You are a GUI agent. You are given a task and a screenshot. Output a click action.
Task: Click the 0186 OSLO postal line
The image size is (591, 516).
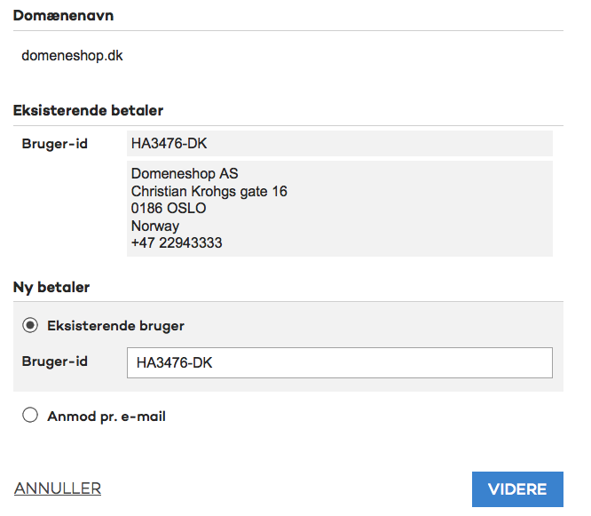(169, 208)
